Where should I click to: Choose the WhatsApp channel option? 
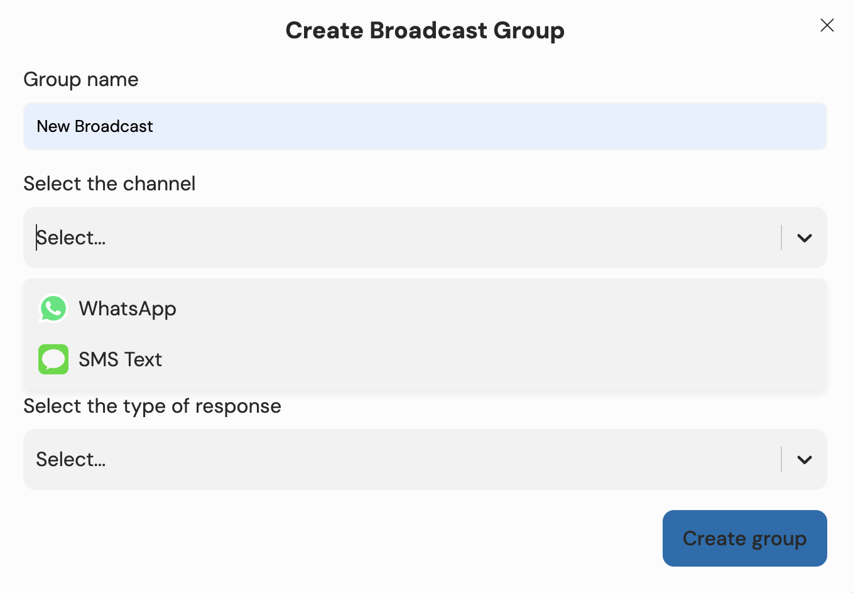(x=425, y=308)
